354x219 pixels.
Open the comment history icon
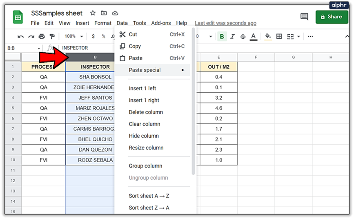[x=304, y=17]
